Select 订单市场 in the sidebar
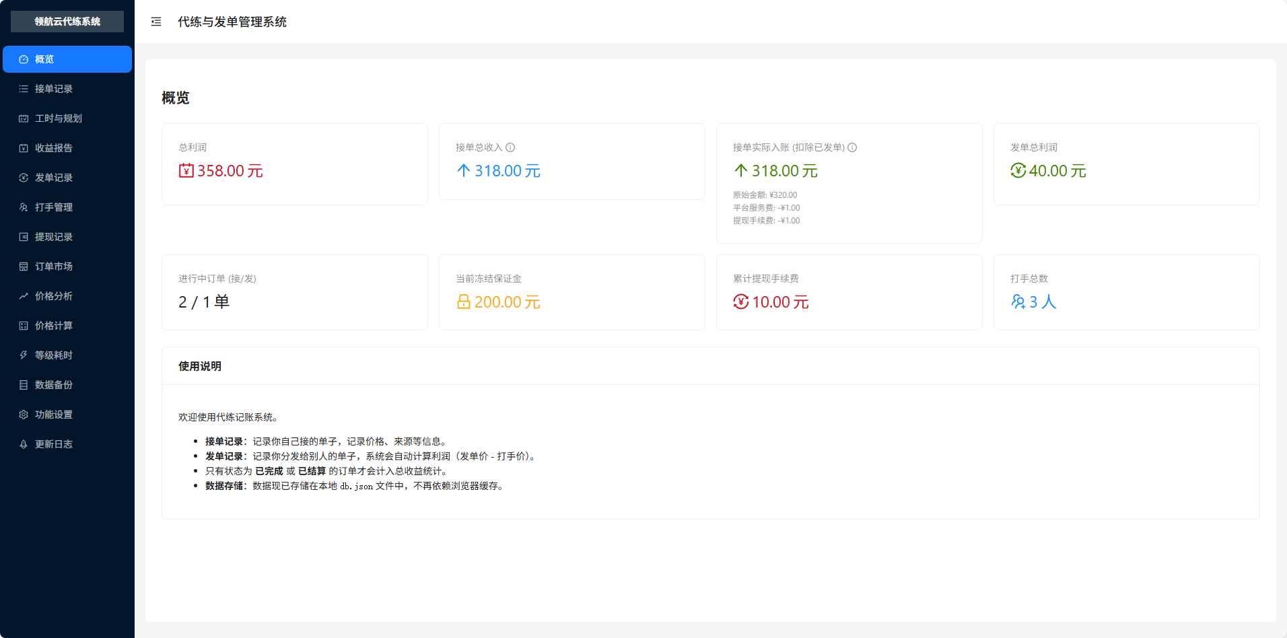 54,267
